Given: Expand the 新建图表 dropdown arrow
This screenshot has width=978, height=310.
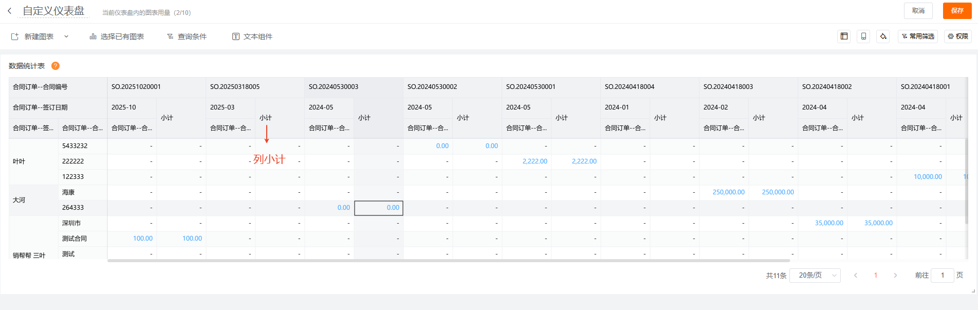Looking at the screenshot, I should [66, 37].
